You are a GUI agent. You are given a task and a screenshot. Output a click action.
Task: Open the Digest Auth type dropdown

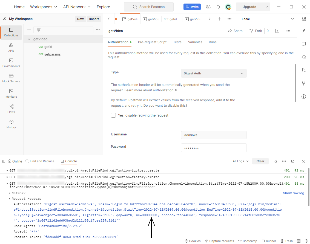214,73
